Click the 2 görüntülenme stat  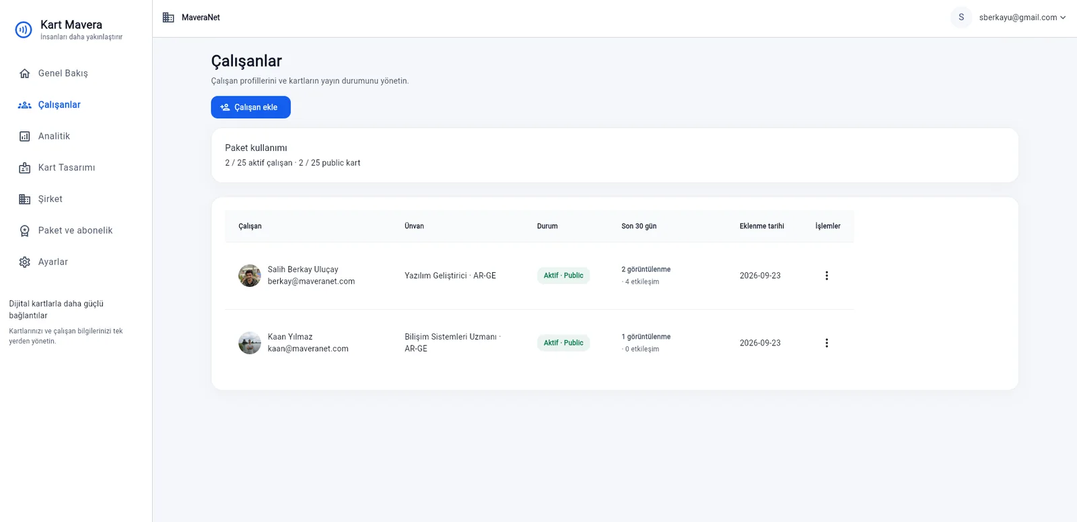pos(646,269)
